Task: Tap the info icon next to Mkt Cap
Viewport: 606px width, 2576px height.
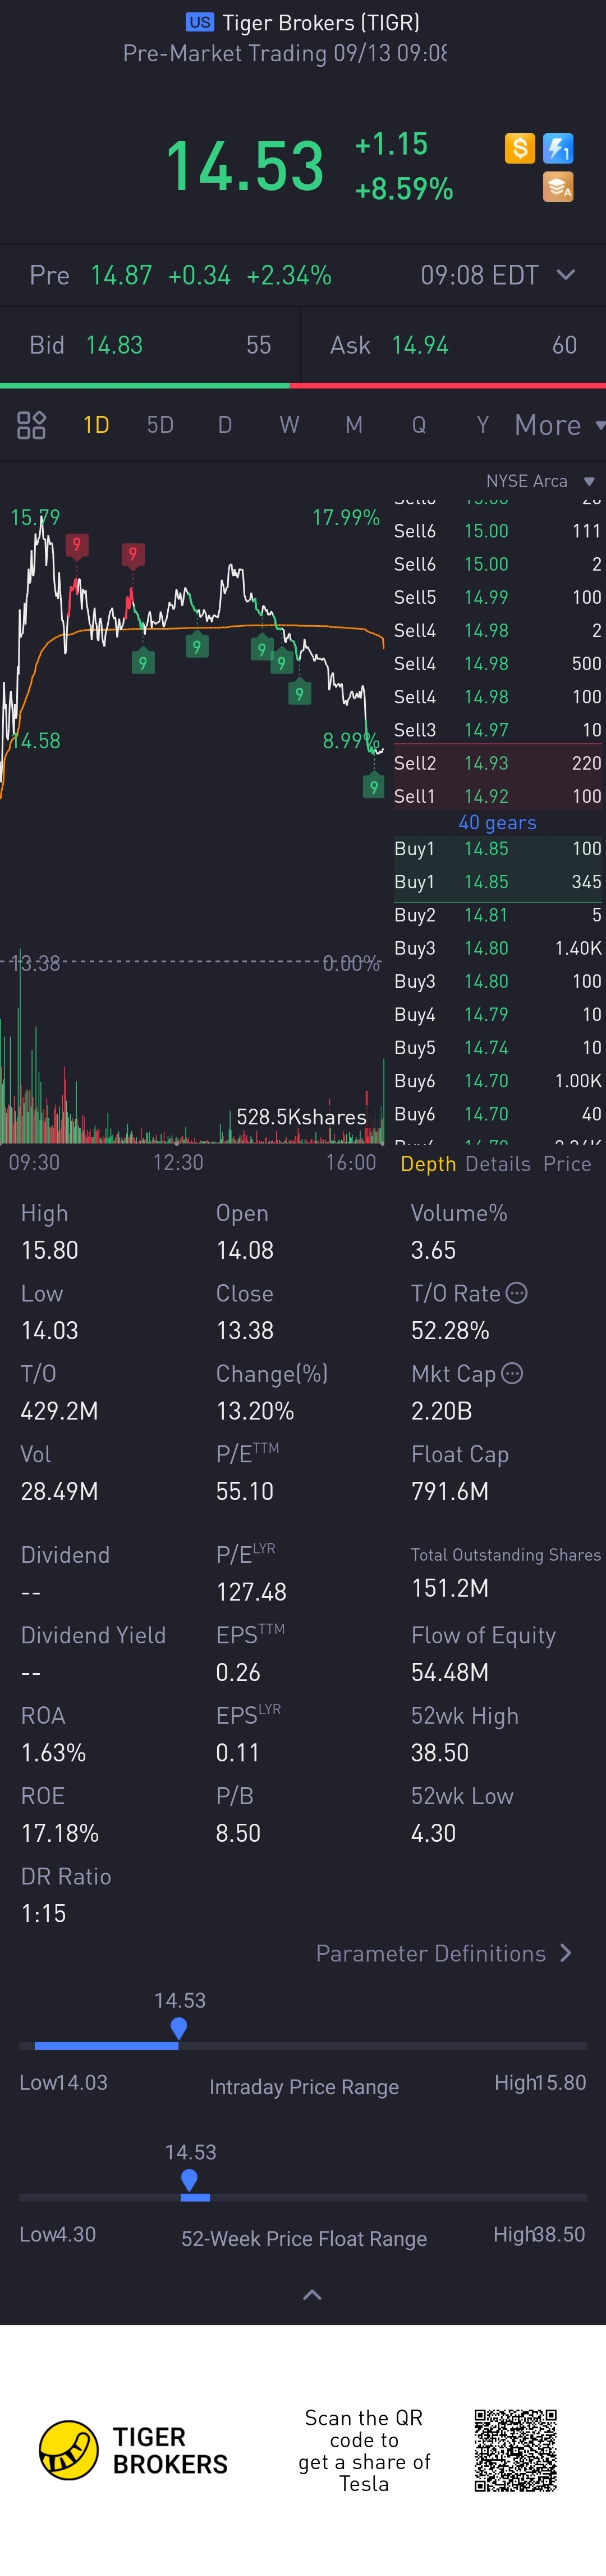Action: pos(512,1373)
